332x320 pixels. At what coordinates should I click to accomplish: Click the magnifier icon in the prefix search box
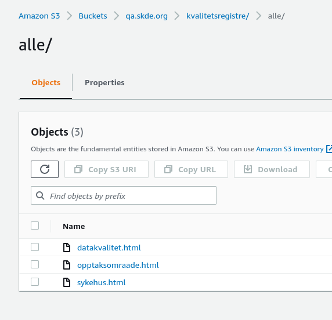(x=40, y=195)
